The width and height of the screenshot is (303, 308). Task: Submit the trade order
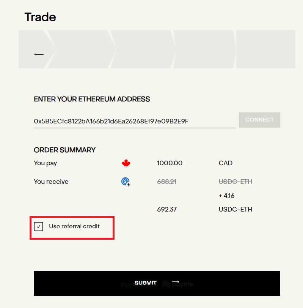tap(157, 283)
